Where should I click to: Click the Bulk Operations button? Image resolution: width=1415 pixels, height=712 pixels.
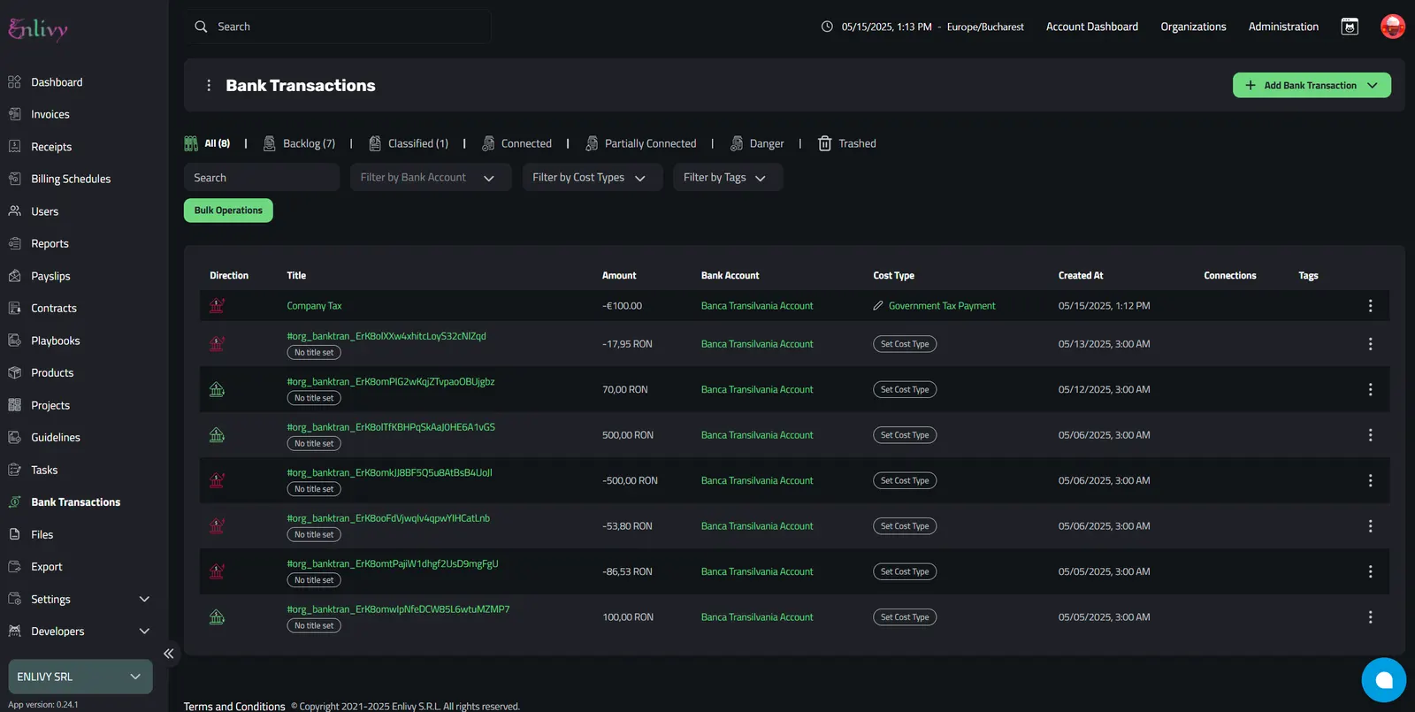pyautogui.click(x=228, y=211)
